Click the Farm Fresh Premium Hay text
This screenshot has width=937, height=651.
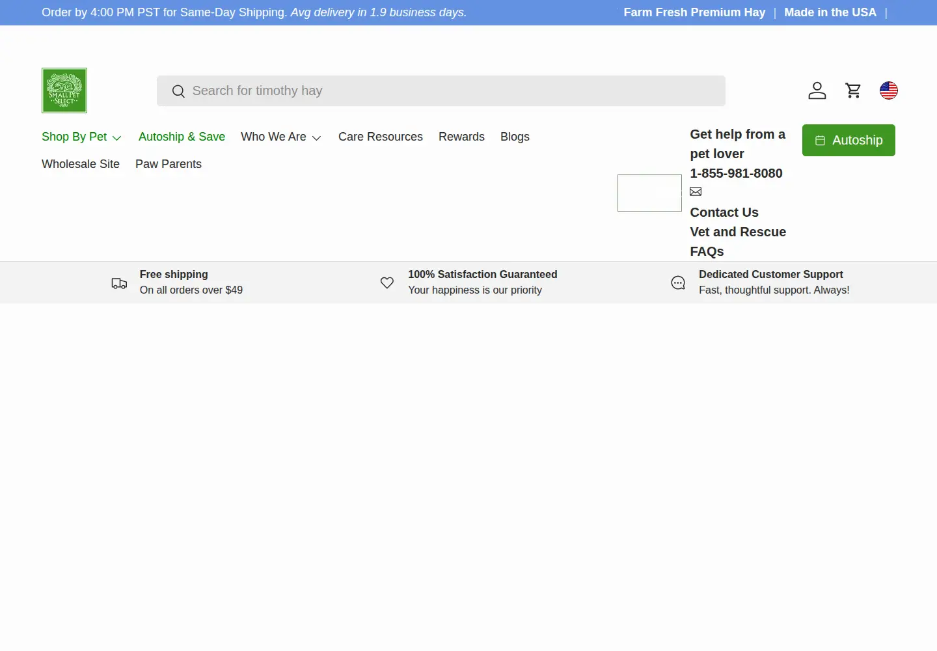coord(694,12)
